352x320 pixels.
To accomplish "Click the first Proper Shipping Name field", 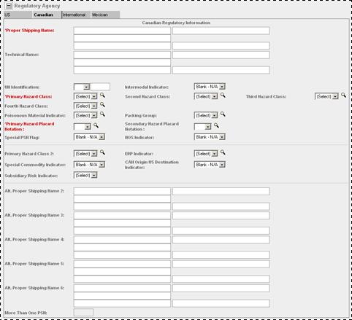I will pyautogui.click(x=122, y=31).
